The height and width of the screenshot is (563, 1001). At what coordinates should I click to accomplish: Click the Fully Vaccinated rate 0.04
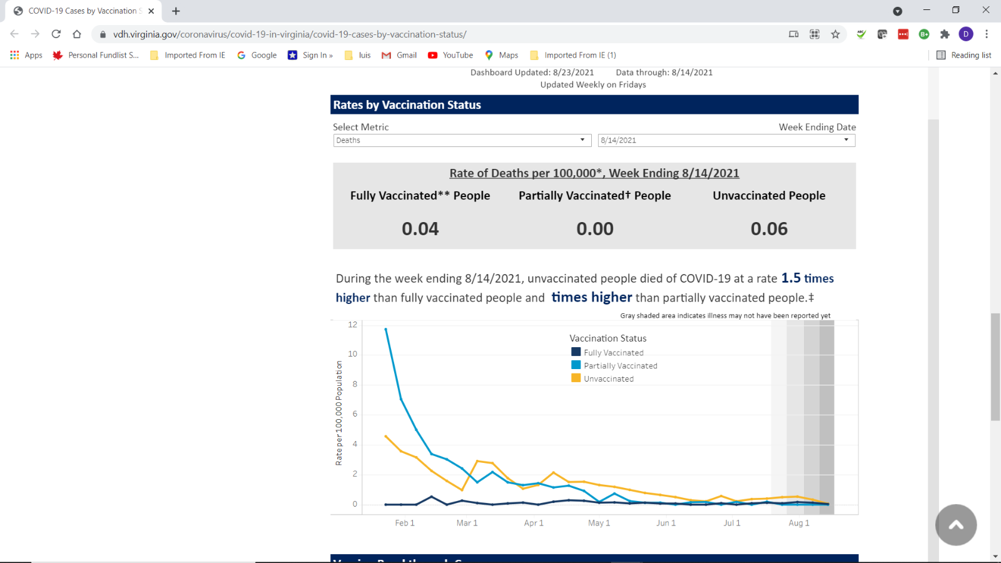click(x=420, y=229)
